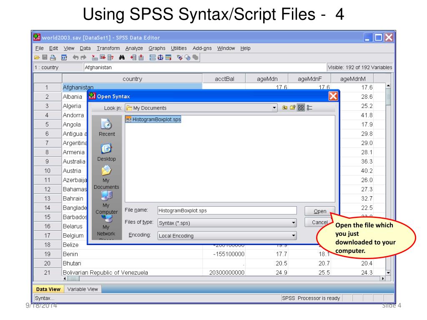The width and height of the screenshot is (427, 320).
Task: Click the Insert Cases toolbar icon
Action: coord(133,57)
